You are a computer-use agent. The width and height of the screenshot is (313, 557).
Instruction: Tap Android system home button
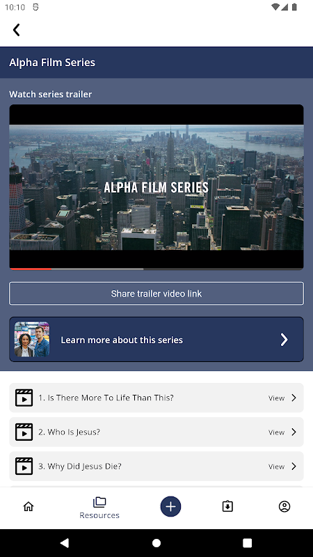[156, 543]
